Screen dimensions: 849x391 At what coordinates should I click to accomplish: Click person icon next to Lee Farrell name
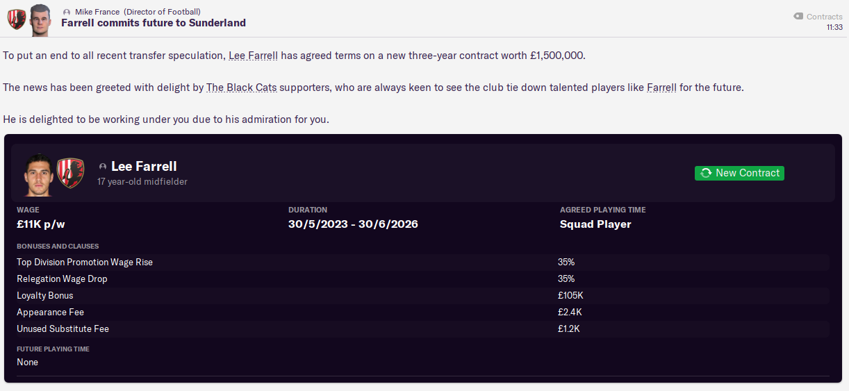(x=103, y=167)
